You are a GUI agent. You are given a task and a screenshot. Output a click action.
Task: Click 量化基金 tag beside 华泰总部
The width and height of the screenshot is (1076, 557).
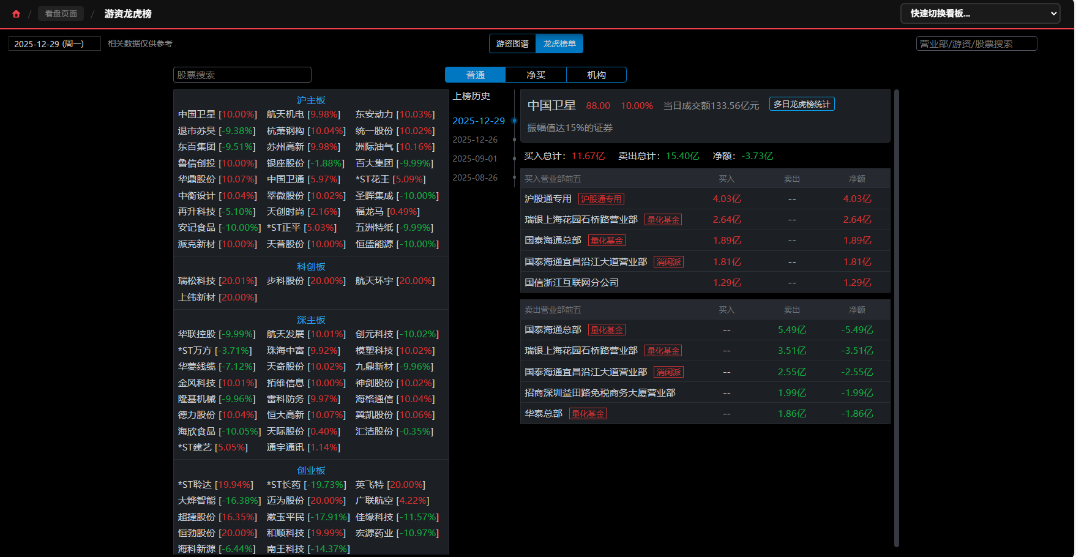pos(588,414)
